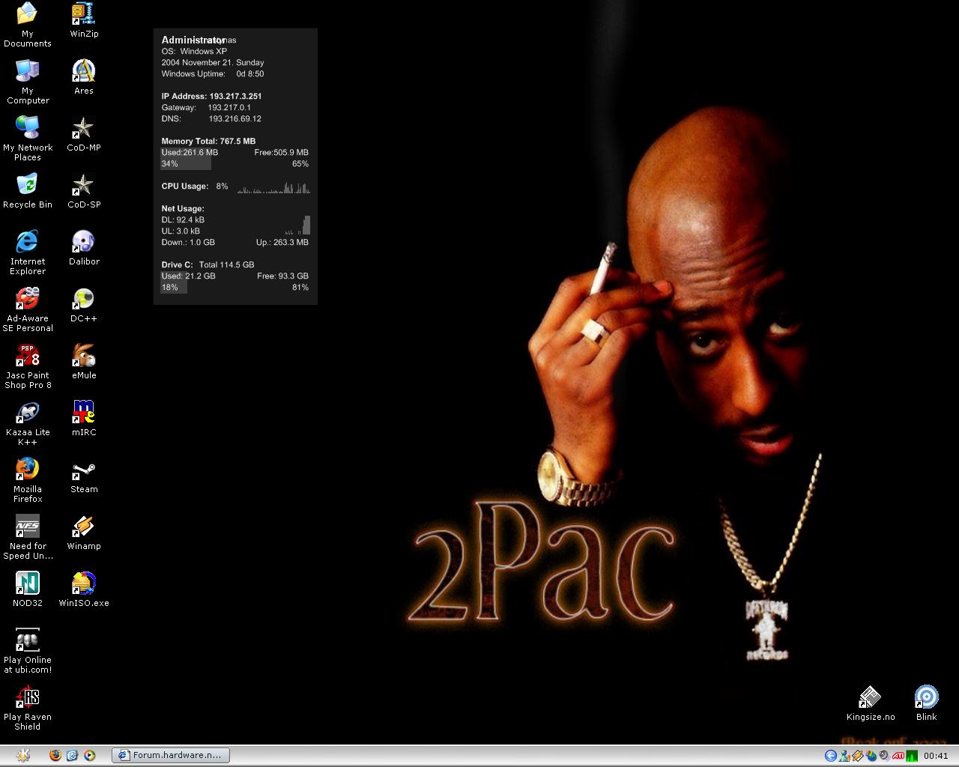This screenshot has height=767, width=959.
Task: Click the globe tray icon beside Winamp
Action: [x=871, y=756]
